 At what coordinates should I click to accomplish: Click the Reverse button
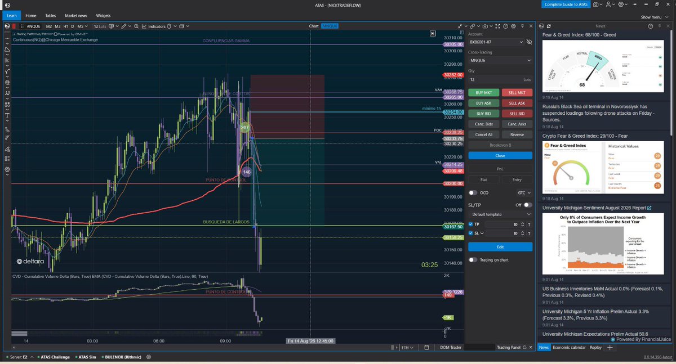(x=517, y=134)
